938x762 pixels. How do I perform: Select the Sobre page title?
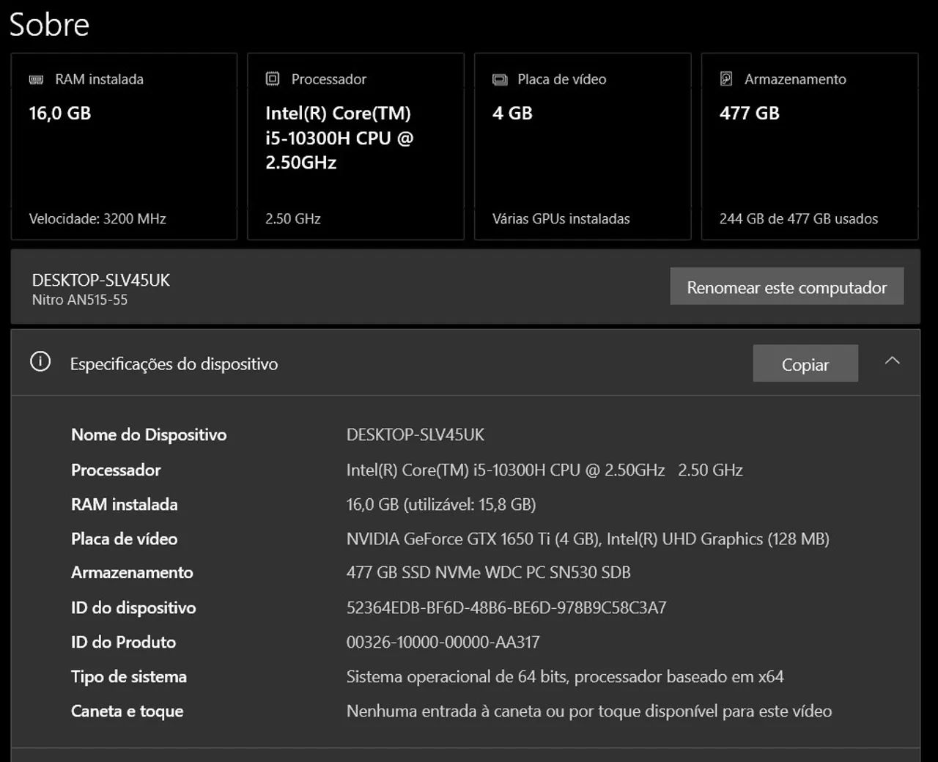[x=48, y=23]
